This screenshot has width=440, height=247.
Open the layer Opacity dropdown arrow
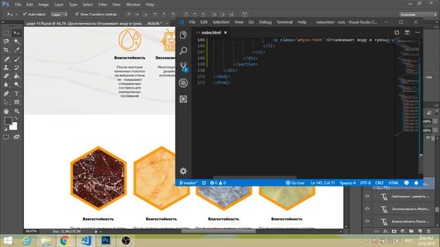(435, 121)
